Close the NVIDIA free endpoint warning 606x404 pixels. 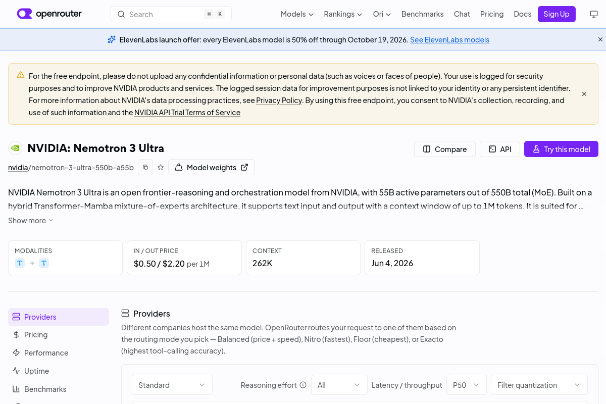(x=584, y=94)
